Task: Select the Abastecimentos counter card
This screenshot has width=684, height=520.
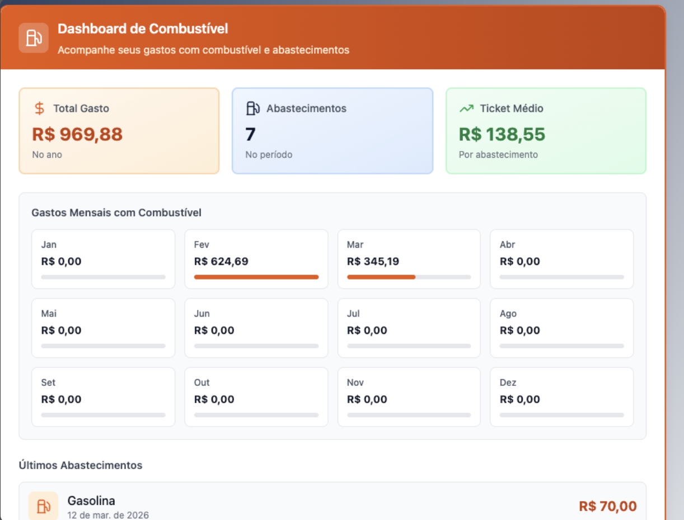Action: (x=332, y=130)
